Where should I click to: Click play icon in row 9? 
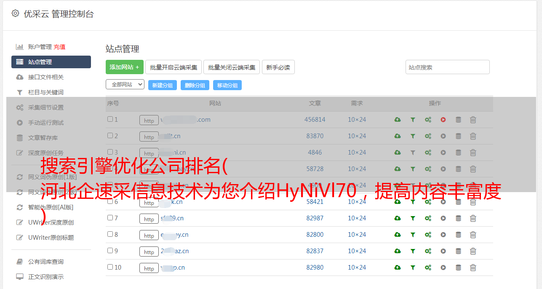(443, 251)
